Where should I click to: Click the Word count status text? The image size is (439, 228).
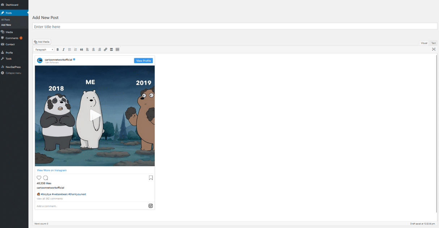click(41, 224)
